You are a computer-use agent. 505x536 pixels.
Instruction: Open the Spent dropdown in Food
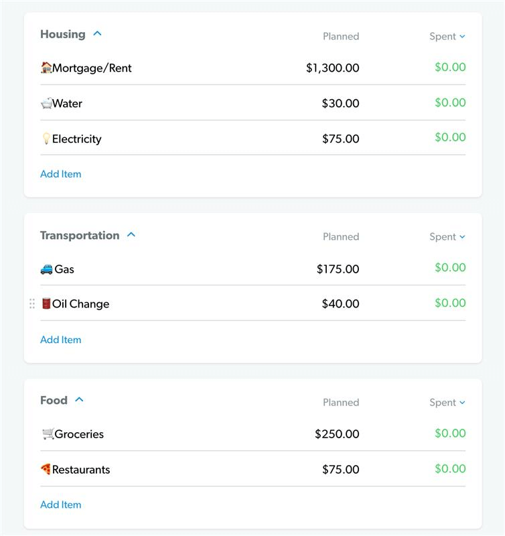coord(447,402)
